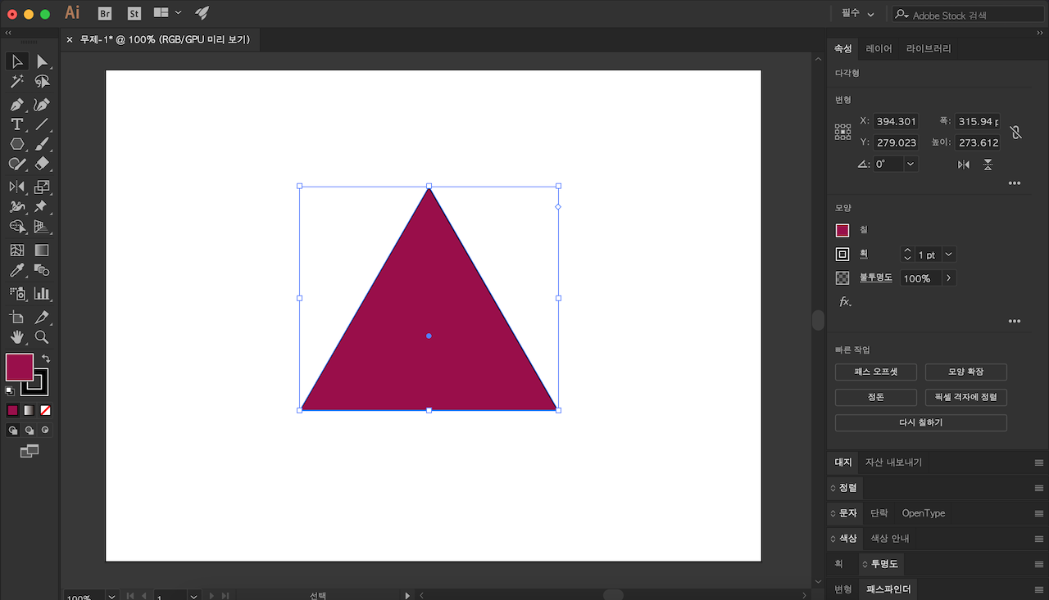Expand the 색상 panel
The width and height of the screenshot is (1049, 600).
click(843, 539)
